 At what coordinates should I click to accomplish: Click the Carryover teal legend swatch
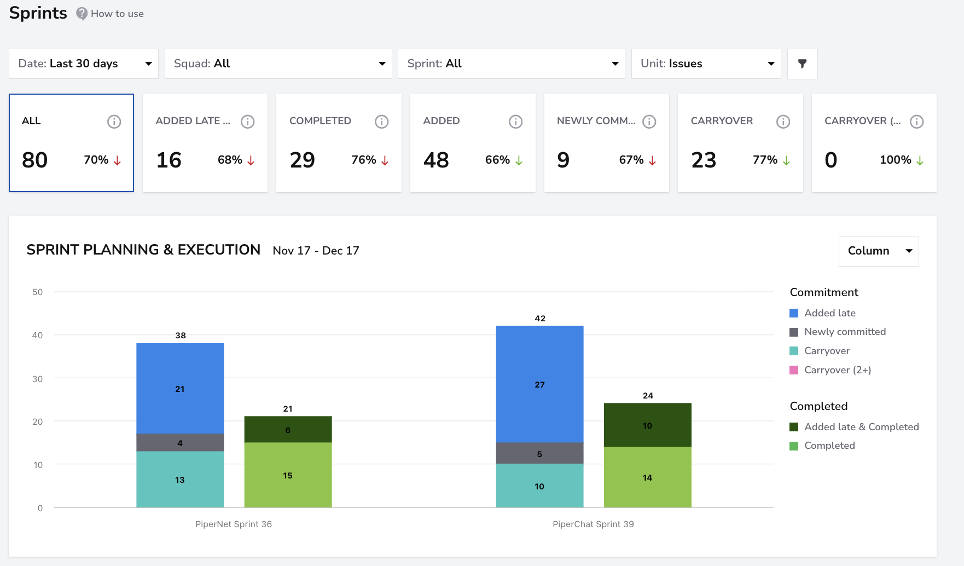coord(794,351)
